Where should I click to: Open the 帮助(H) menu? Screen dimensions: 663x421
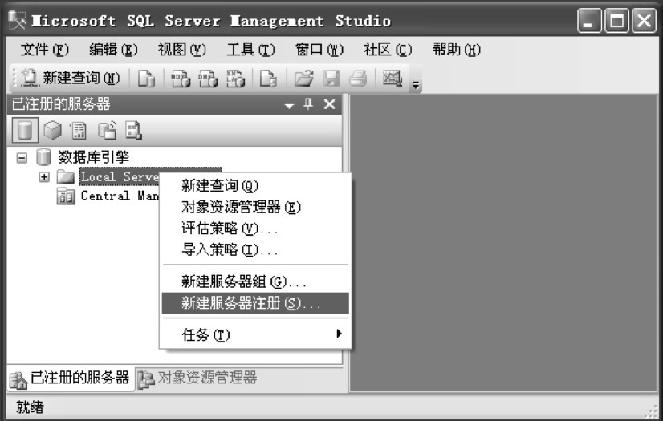point(456,50)
